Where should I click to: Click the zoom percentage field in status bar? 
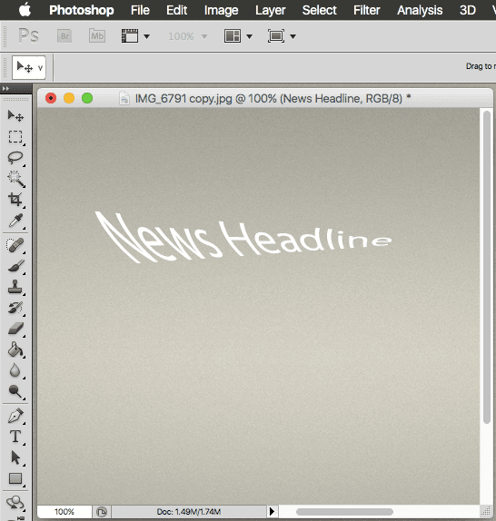[x=64, y=511]
